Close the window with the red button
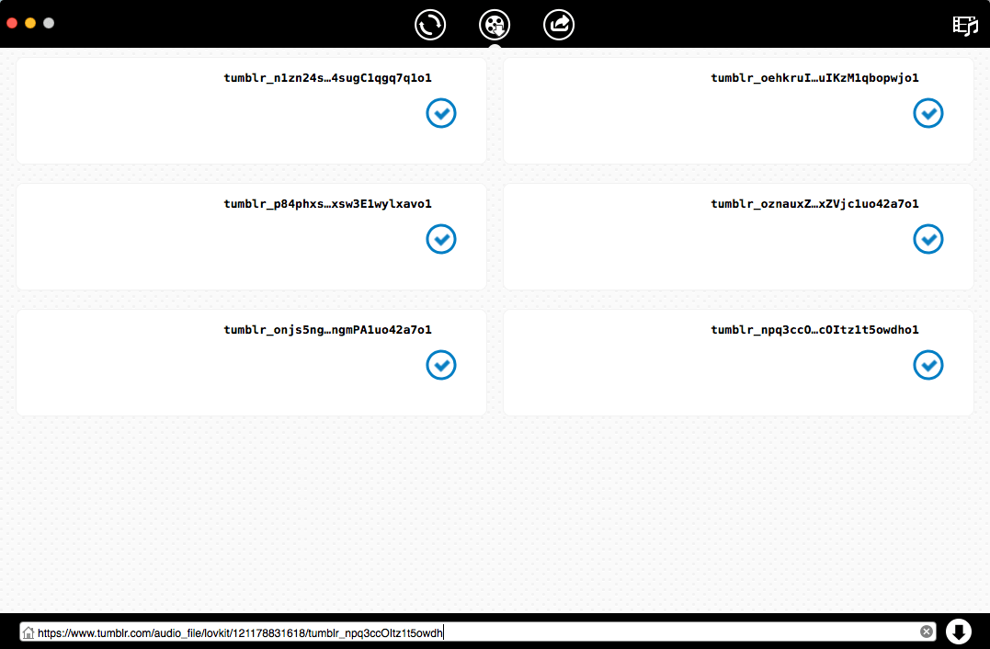The image size is (990, 649). tap(12, 23)
